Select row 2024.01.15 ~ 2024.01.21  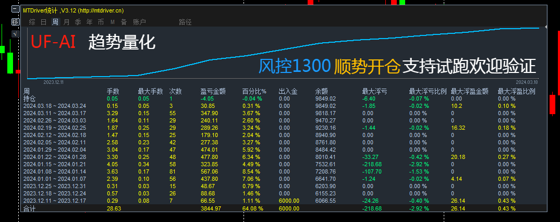(x=55, y=164)
